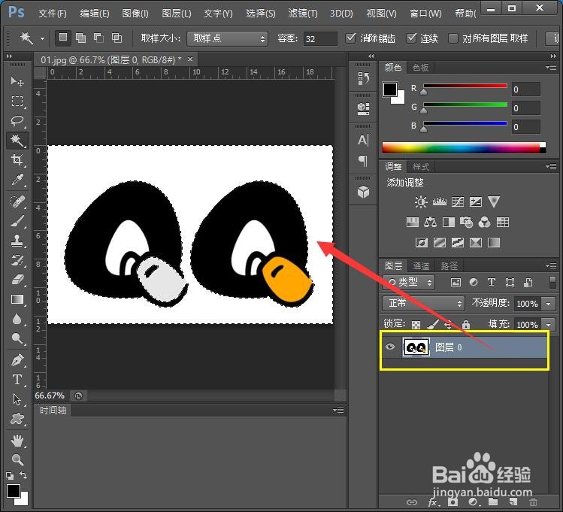Viewport: 563px width, 512px height.
Task: Select the Healing Brush tool
Action: 17,201
